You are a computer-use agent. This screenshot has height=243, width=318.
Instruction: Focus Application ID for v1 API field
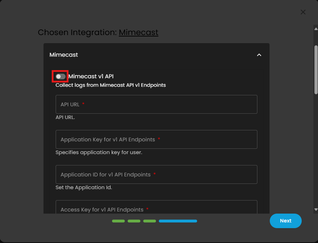tap(156, 175)
